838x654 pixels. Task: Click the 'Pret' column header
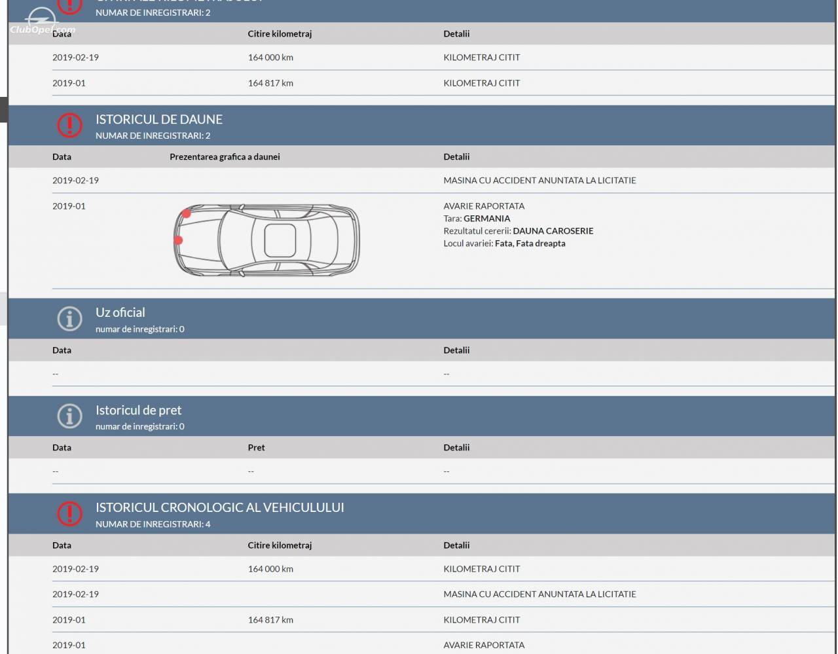(x=256, y=447)
